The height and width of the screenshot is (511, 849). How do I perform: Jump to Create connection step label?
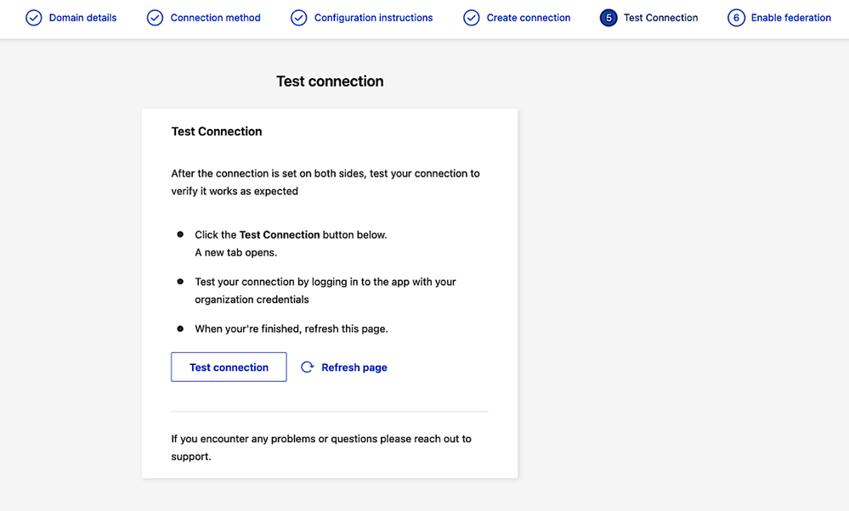528,18
